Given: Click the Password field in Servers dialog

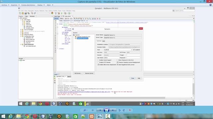Looking at the screenshot, I should coord(133,58).
